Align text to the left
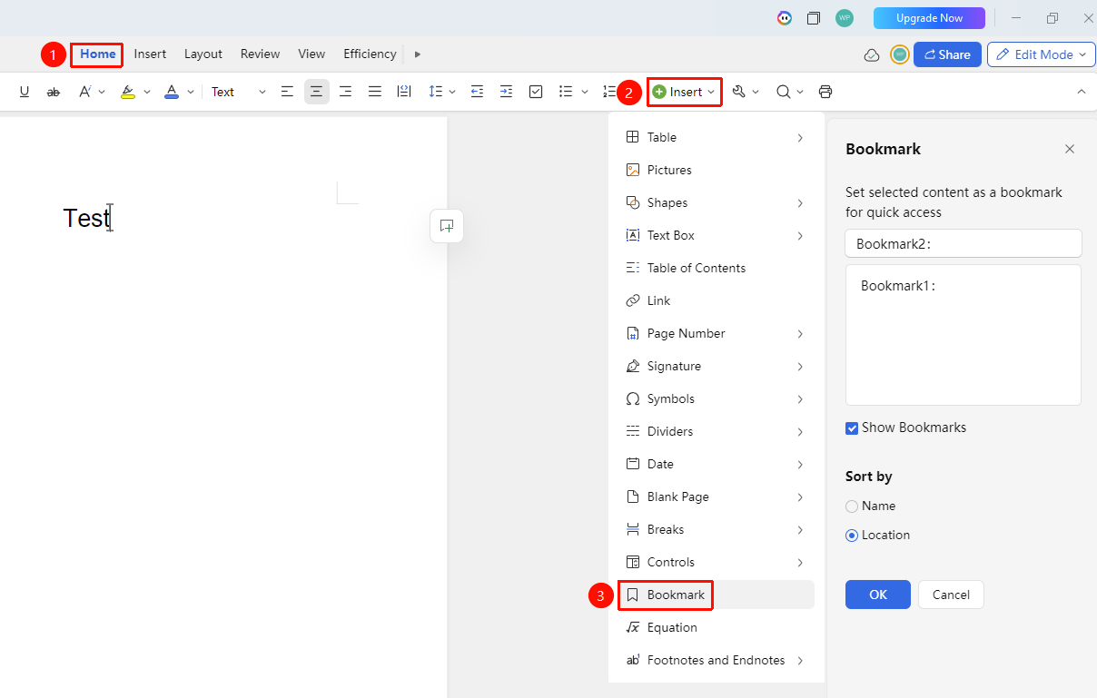1097x698 pixels. point(287,92)
